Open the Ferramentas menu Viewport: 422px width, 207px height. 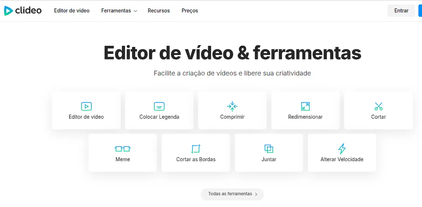[x=119, y=11]
